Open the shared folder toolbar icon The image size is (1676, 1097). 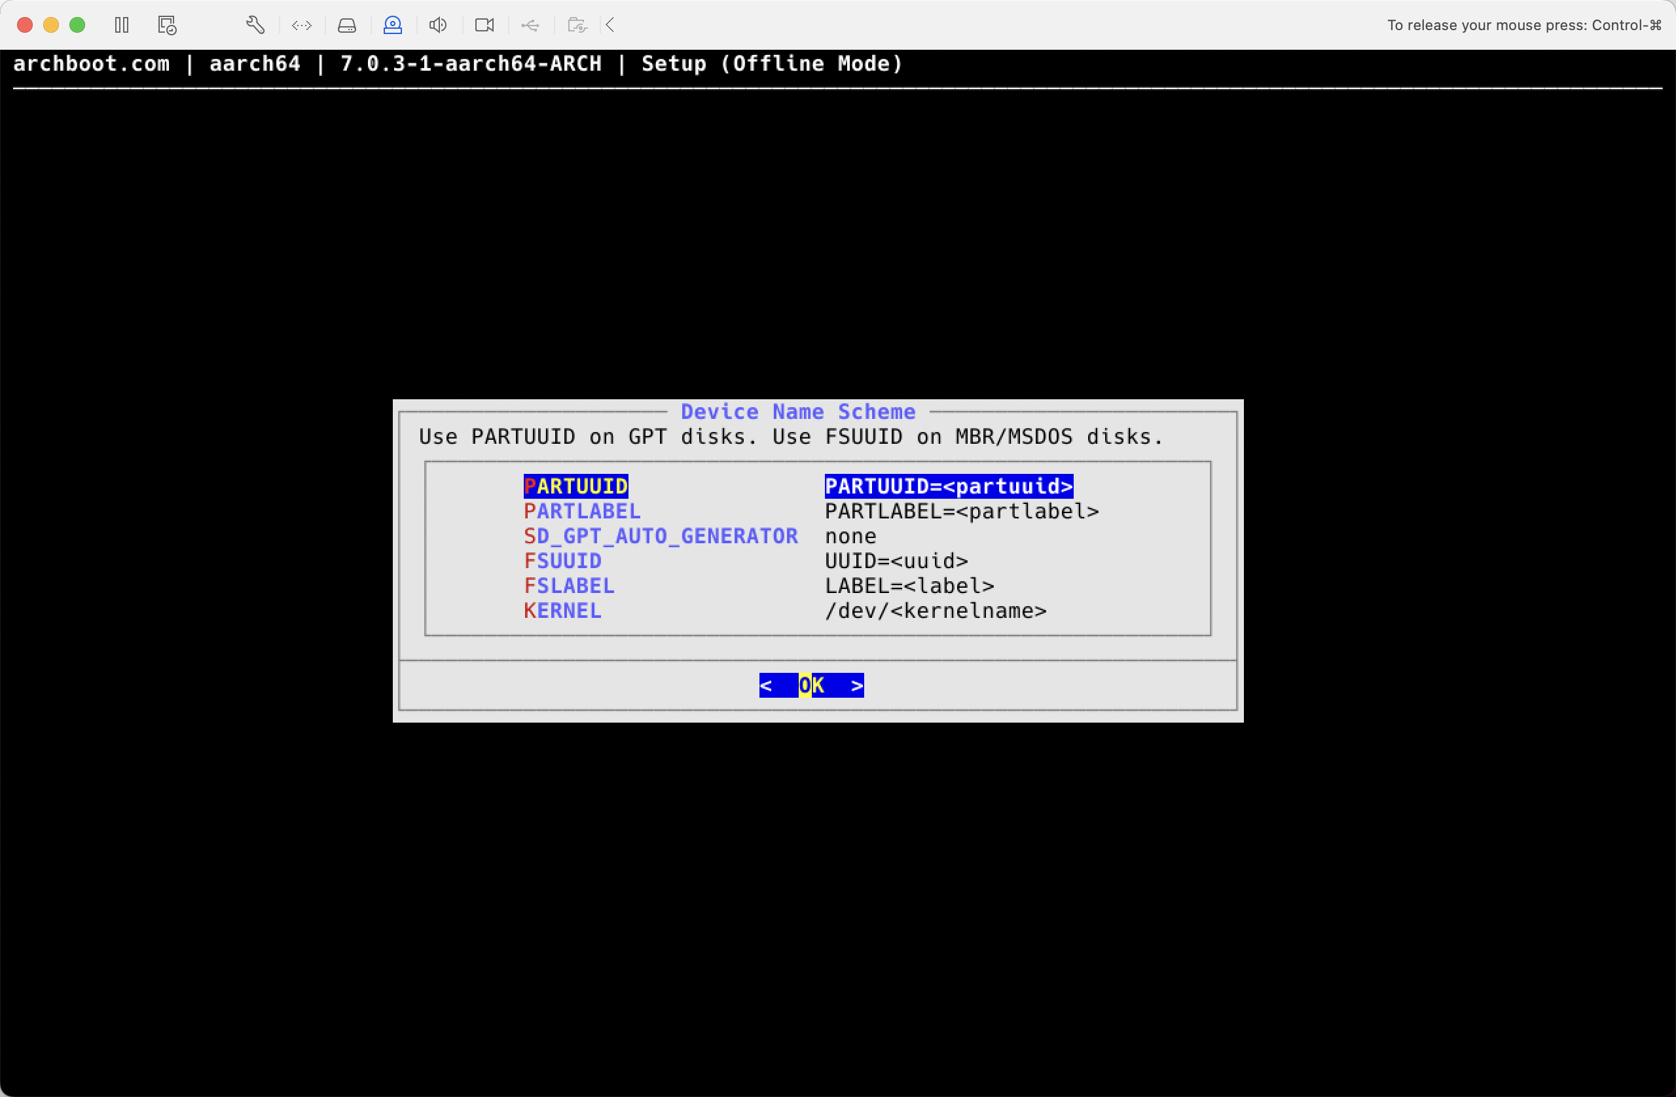pos(577,26)
